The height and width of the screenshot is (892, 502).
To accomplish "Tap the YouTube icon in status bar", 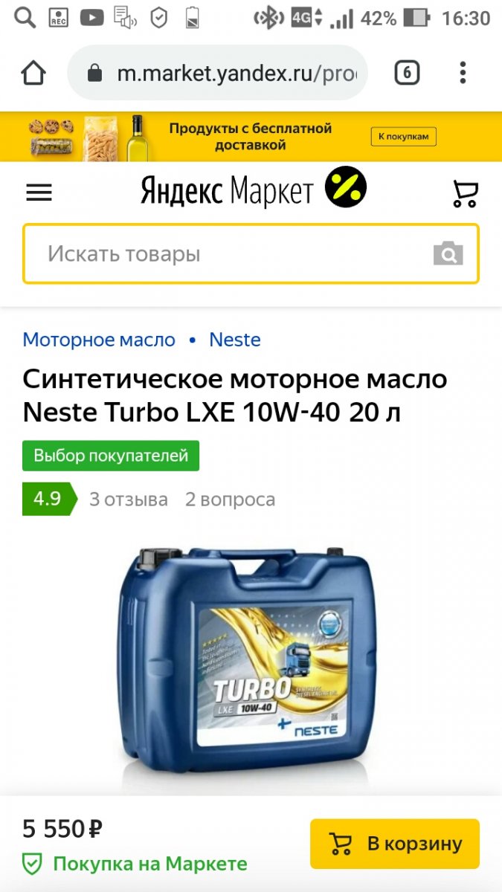I will tap(91, 18).
